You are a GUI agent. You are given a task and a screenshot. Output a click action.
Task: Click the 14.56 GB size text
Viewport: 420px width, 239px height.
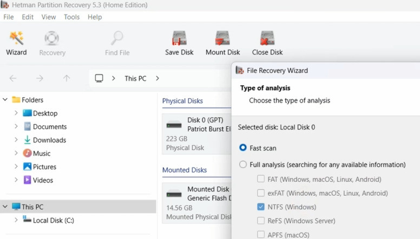point(179,208)
